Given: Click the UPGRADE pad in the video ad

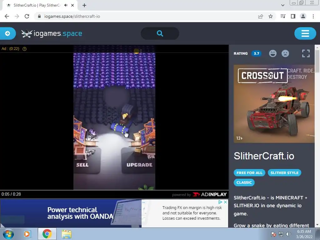Looking at the screenshot, I should click(138, 161).
